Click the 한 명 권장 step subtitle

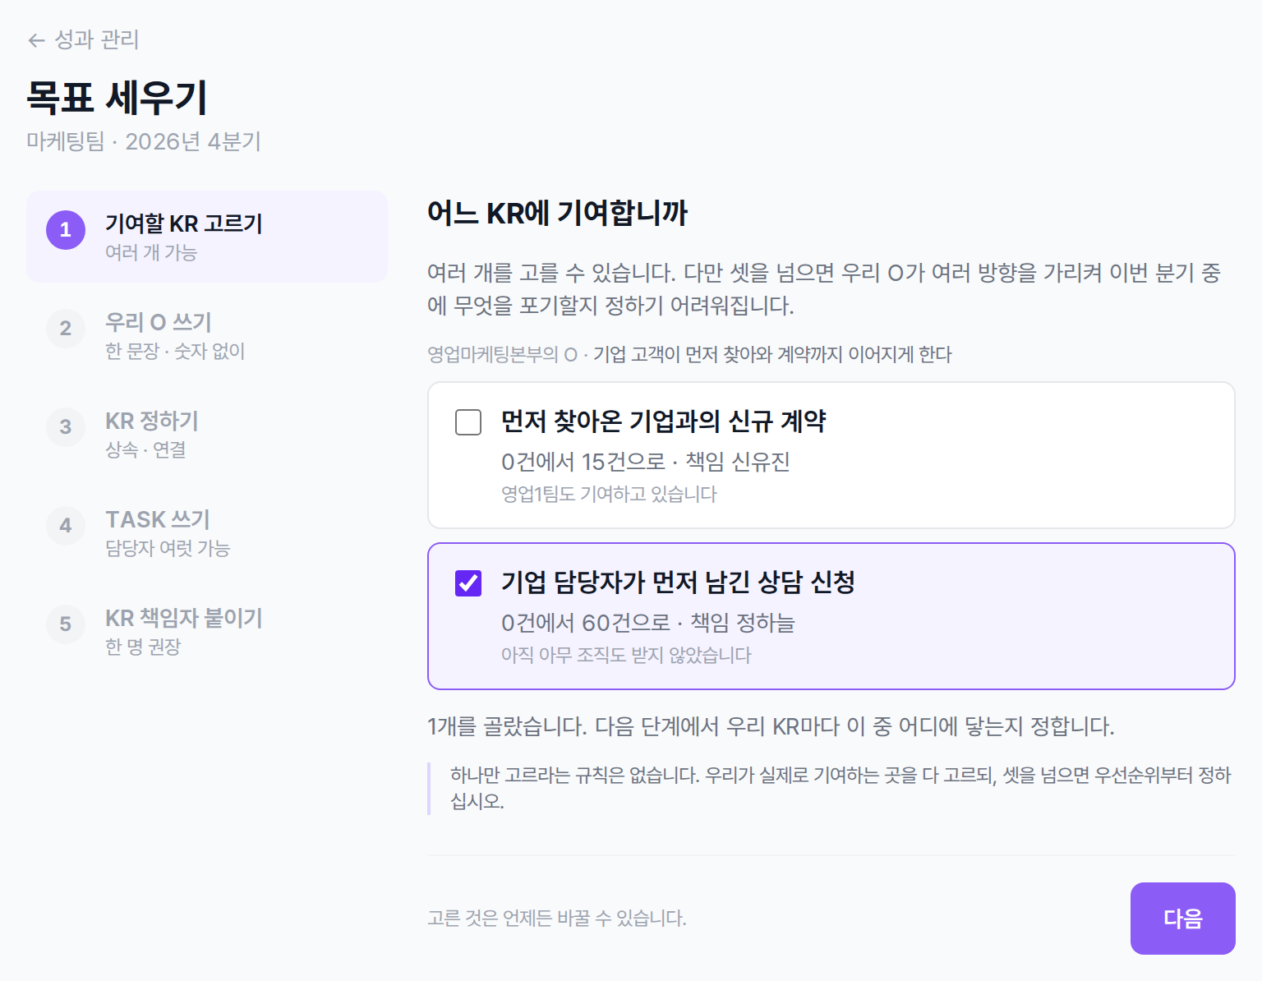(143, 647)
